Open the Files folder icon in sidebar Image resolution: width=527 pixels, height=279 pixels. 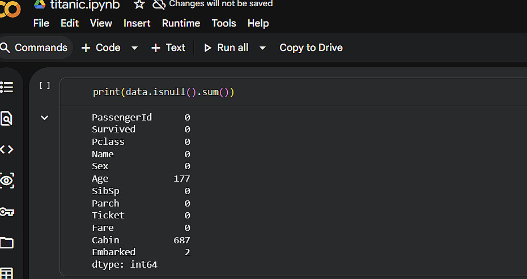tap(6, 243)
